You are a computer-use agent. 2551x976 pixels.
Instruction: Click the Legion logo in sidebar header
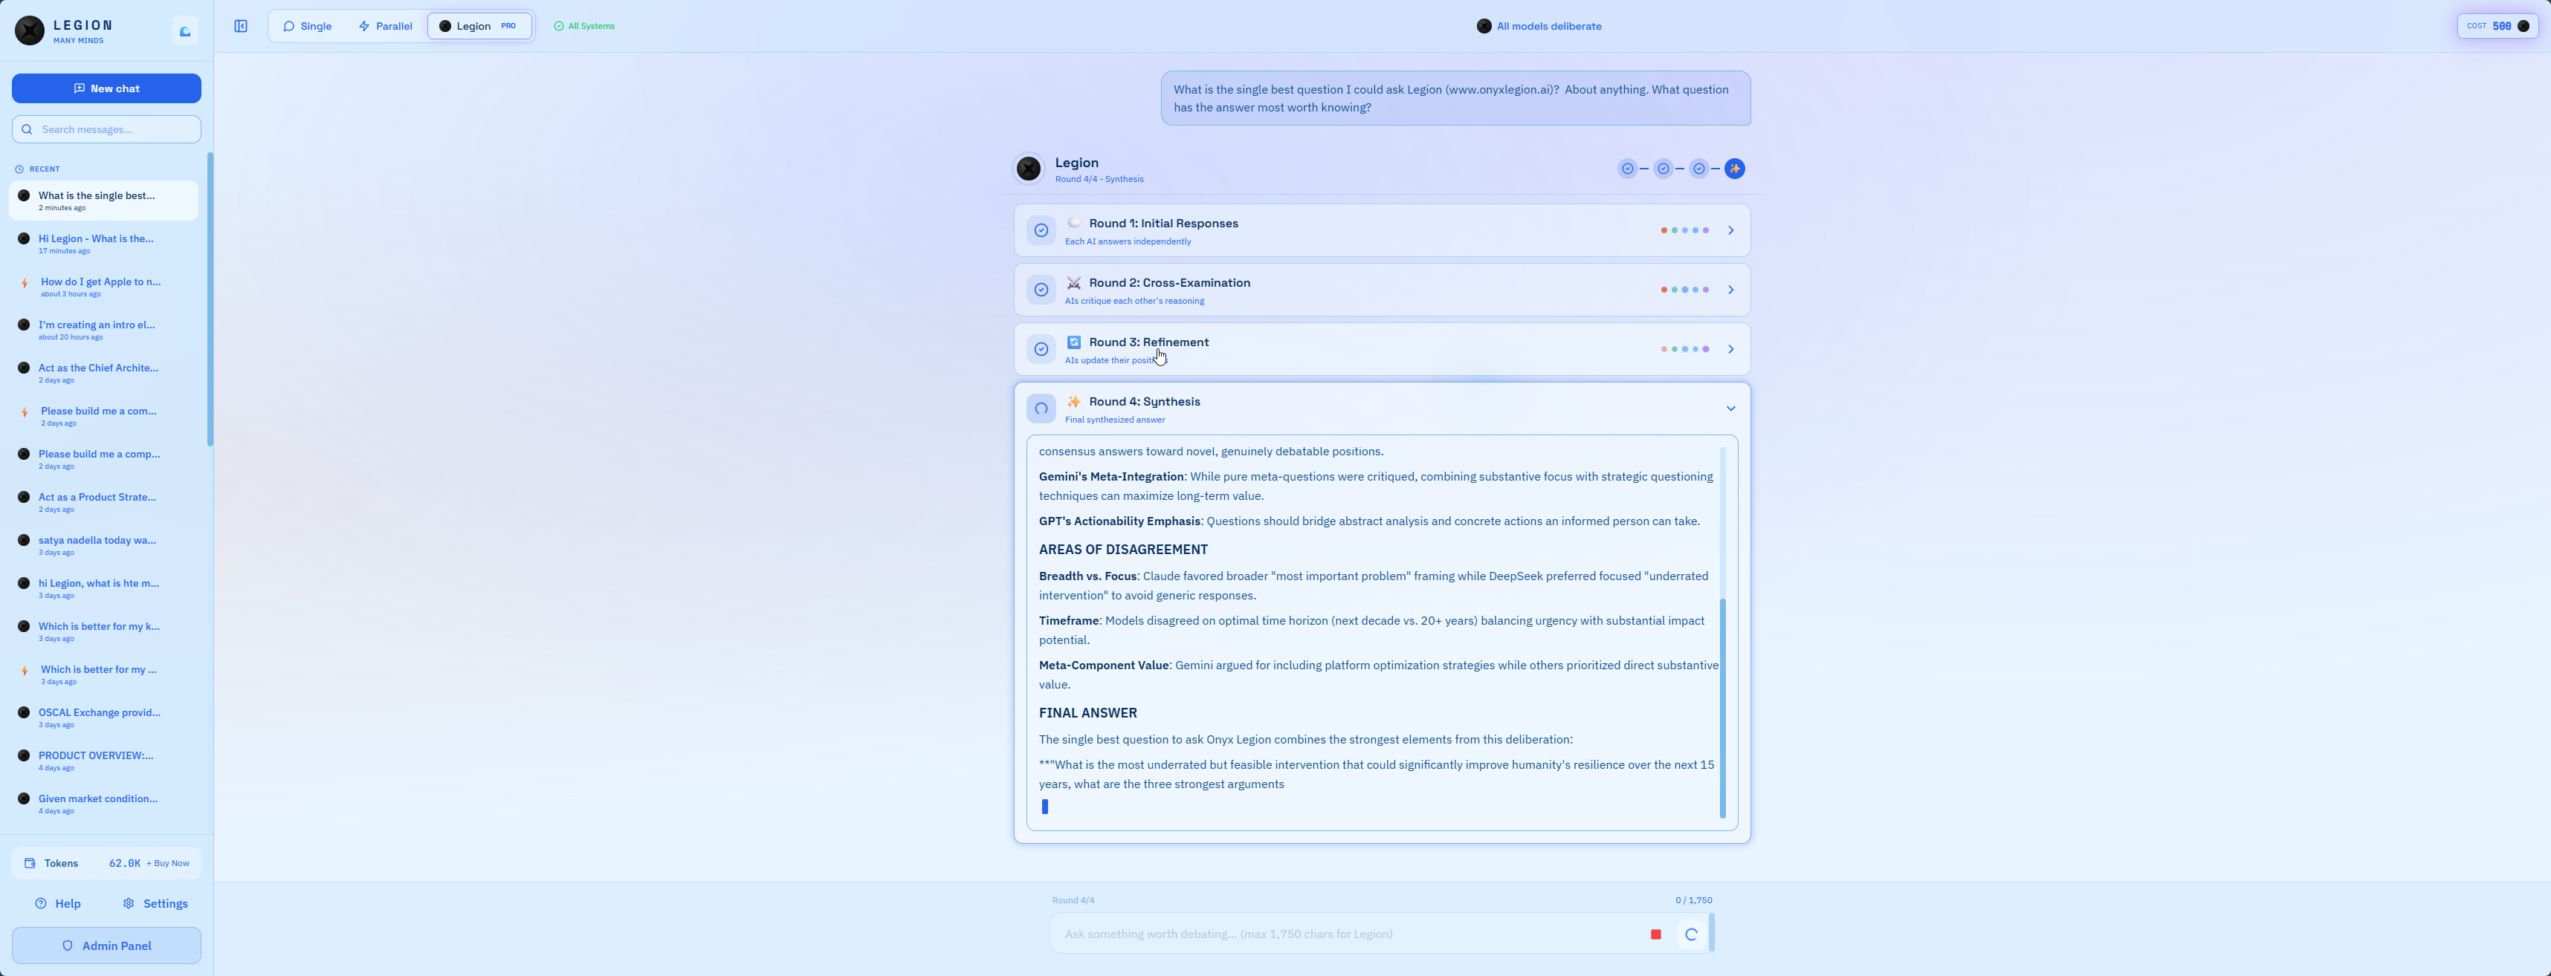(x=30, y=30)
